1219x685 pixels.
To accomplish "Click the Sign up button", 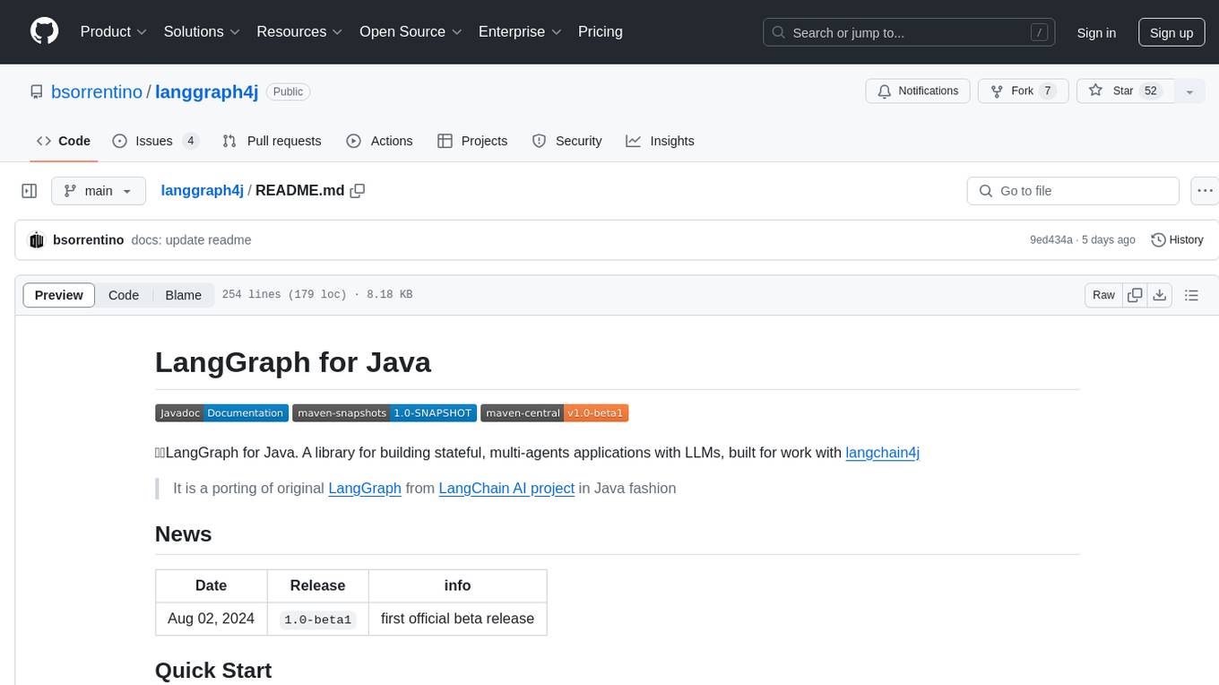I will [1171, 32].
